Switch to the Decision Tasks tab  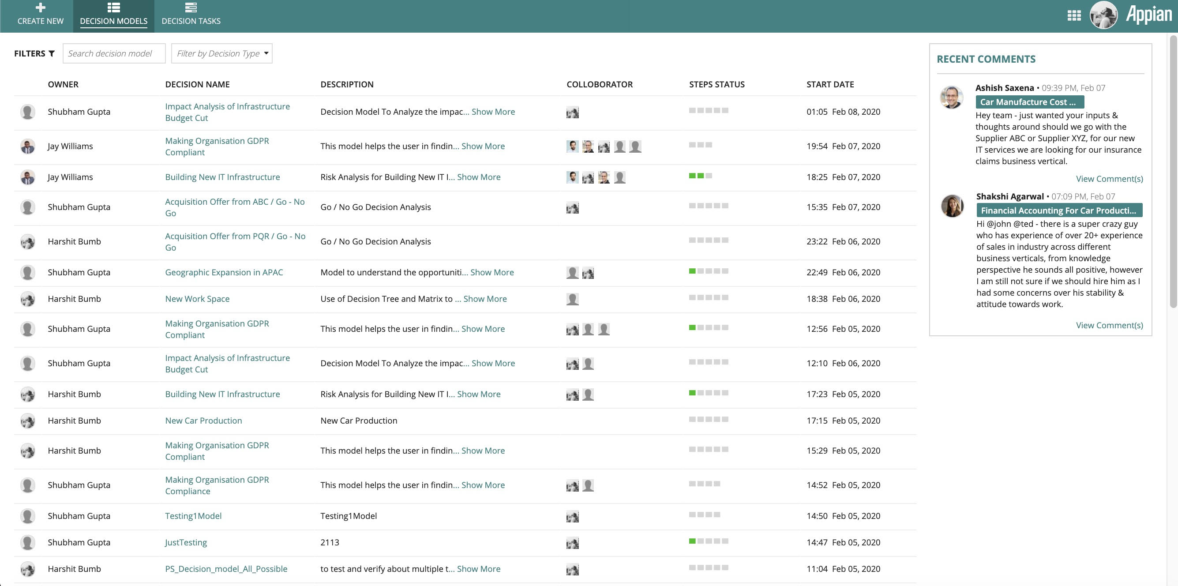[191, 16]
